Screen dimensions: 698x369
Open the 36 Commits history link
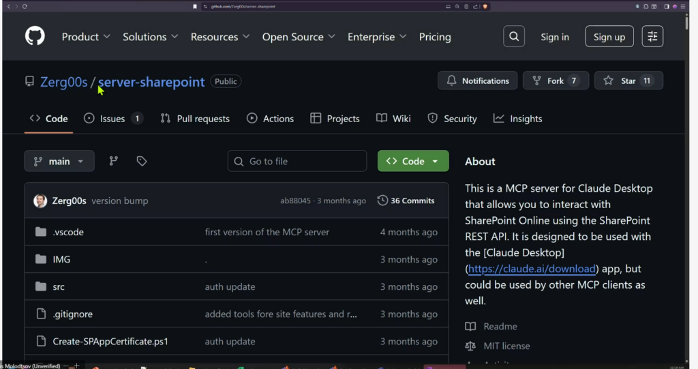coord(406,201)
